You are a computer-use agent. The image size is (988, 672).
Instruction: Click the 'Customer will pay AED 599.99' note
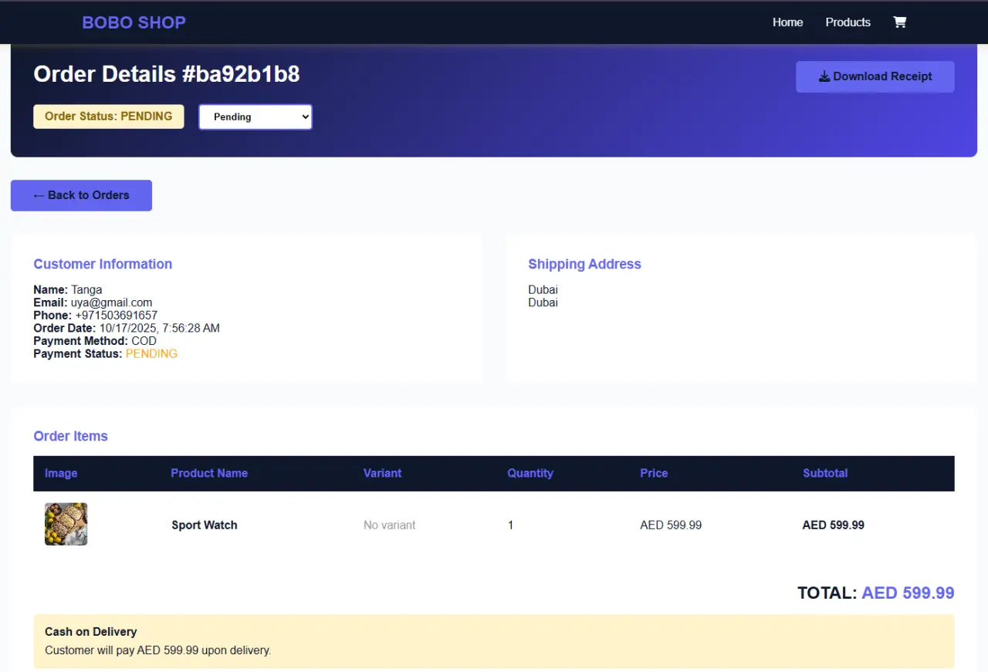pos(158,650)
